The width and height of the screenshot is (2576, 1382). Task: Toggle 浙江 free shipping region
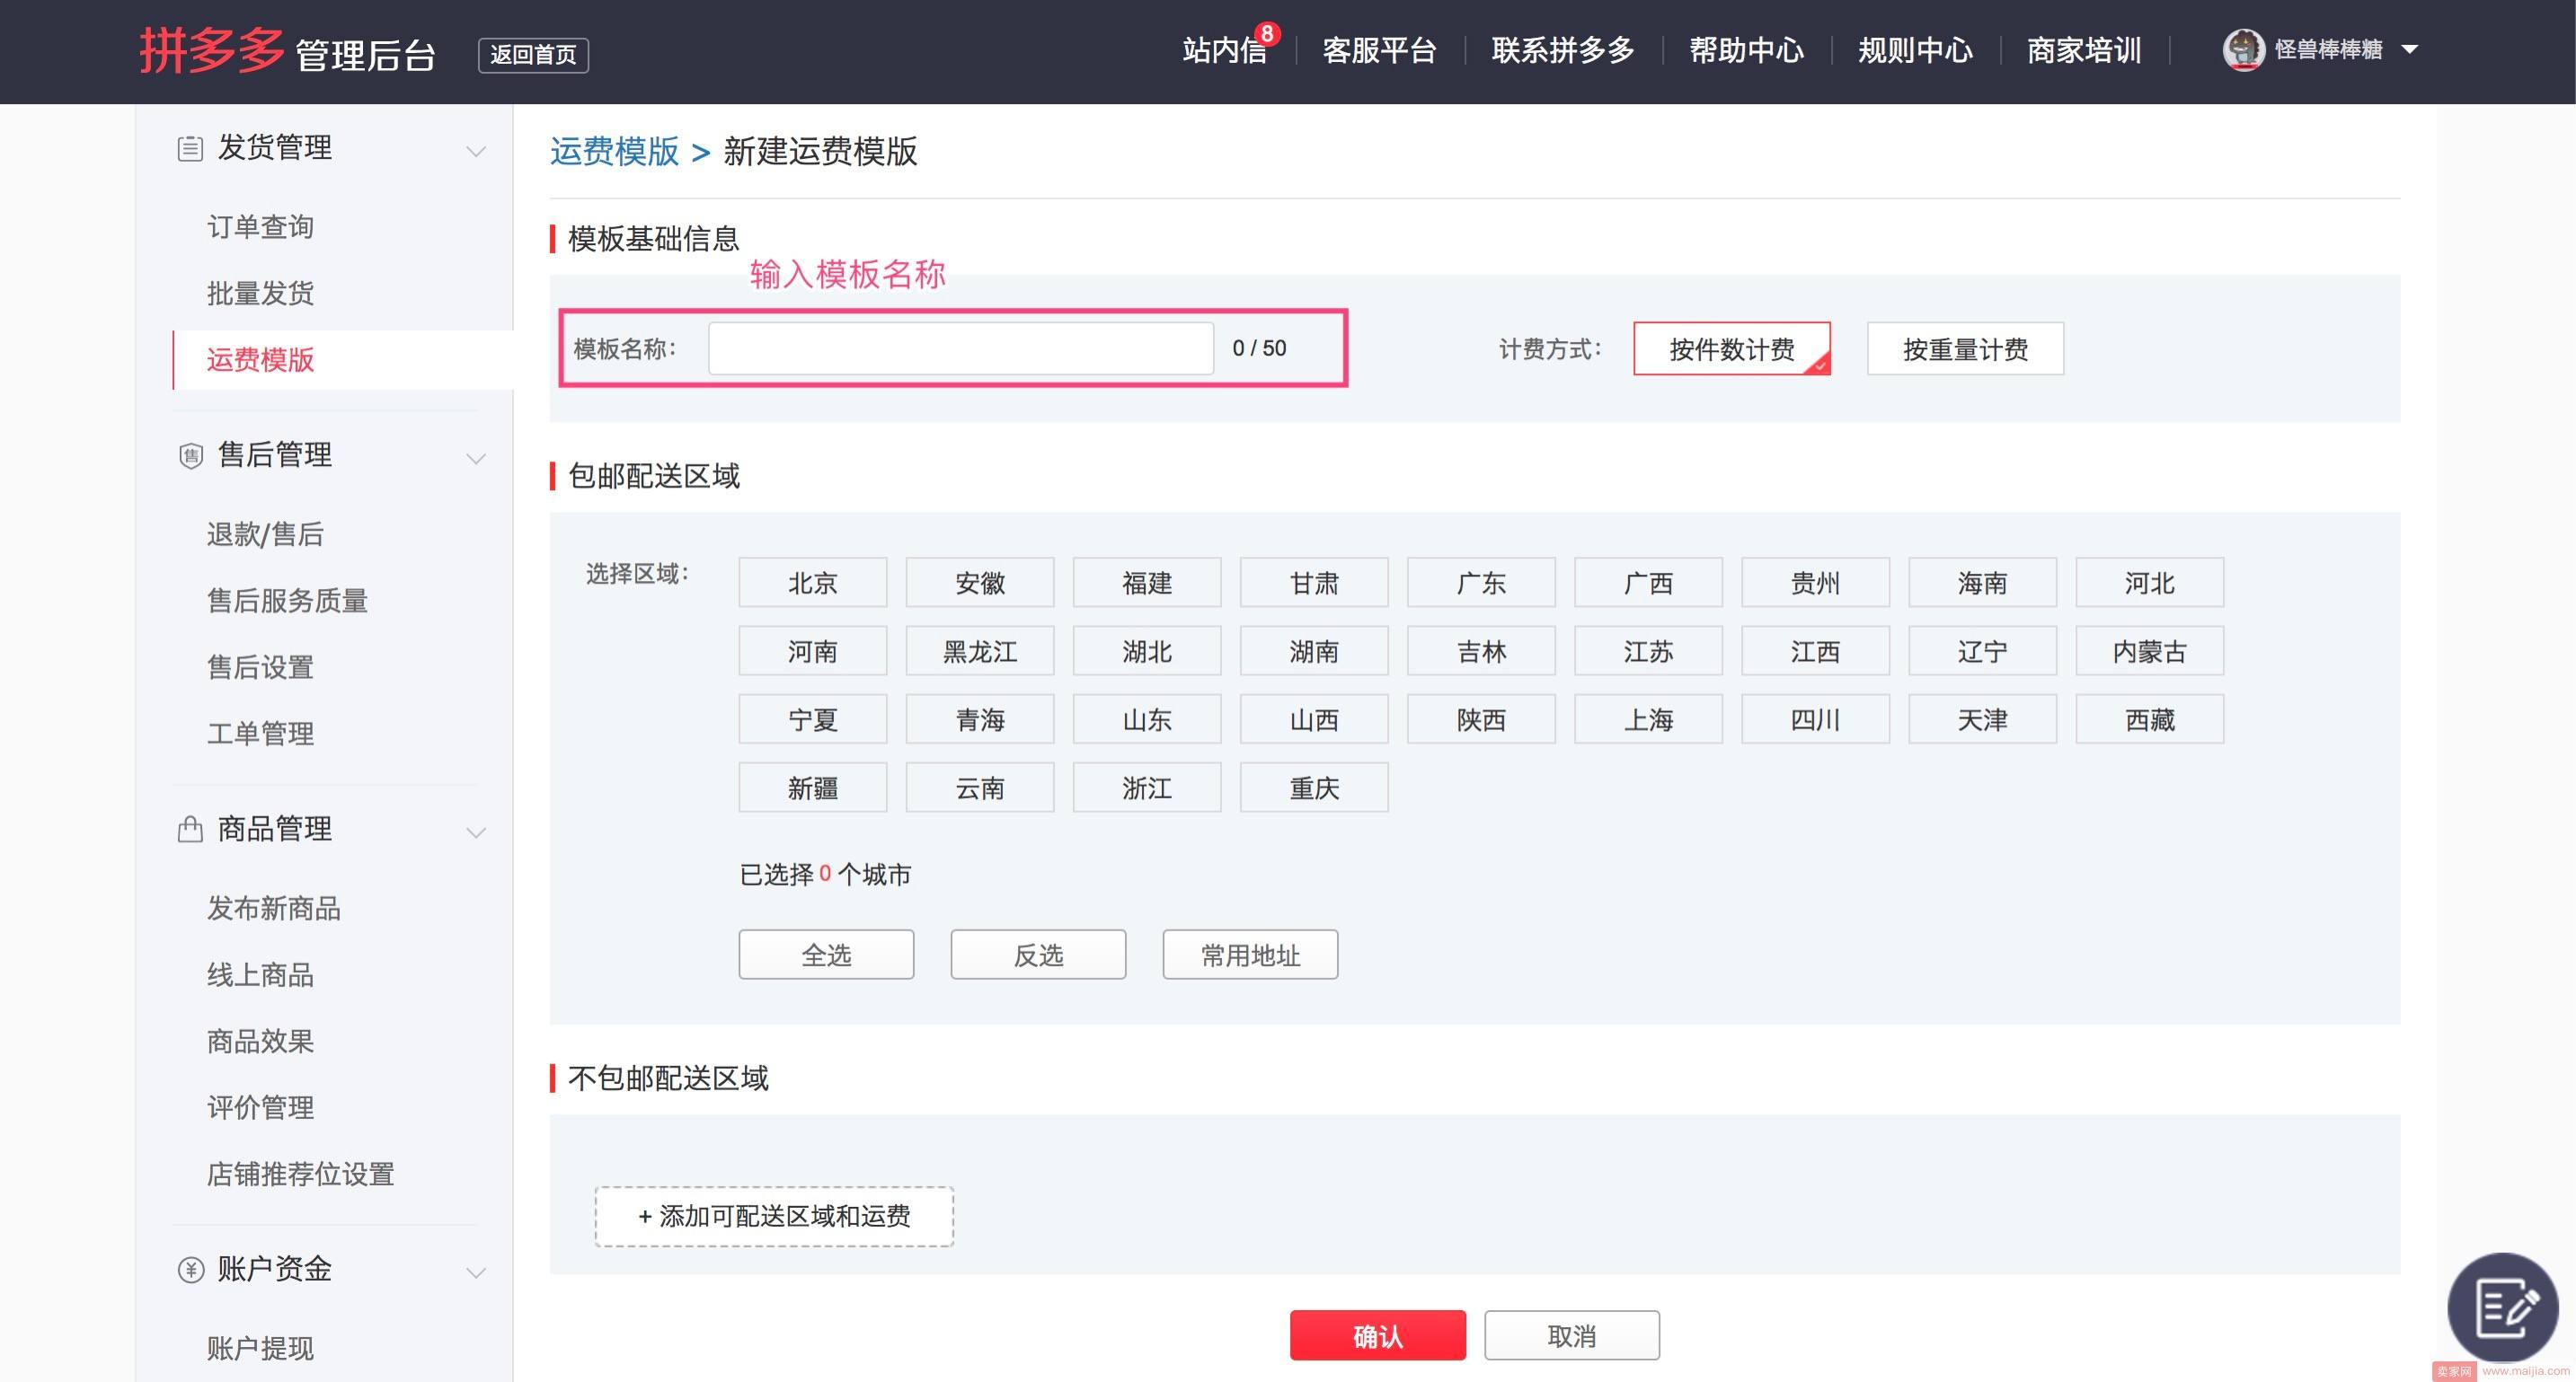coord(1147,788)
